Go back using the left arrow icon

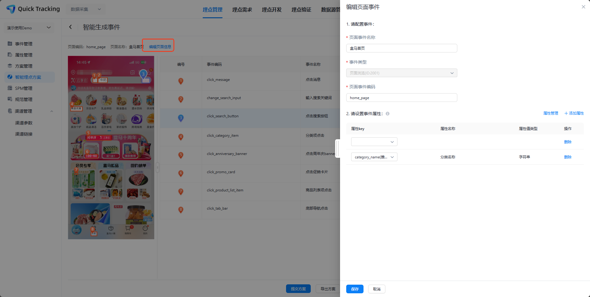[x=71, y=27]
